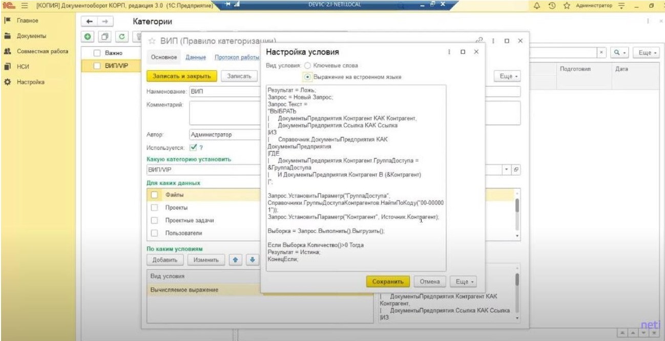Expand Еще menu next to Отмена

(463, 282)
